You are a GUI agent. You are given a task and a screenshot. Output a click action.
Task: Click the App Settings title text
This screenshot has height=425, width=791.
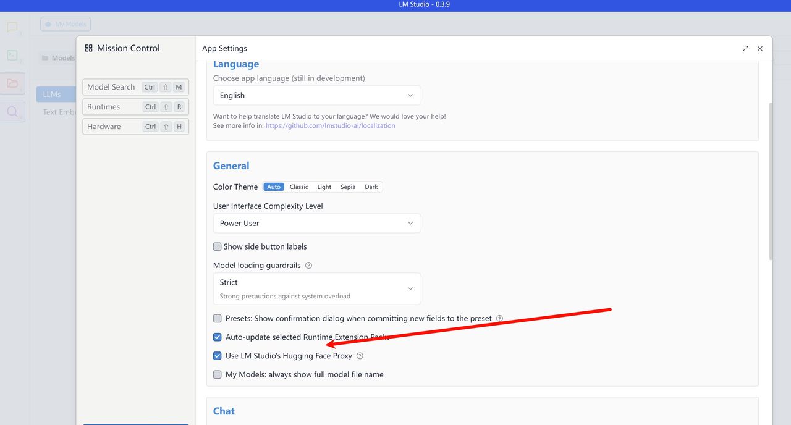(224, 48)
